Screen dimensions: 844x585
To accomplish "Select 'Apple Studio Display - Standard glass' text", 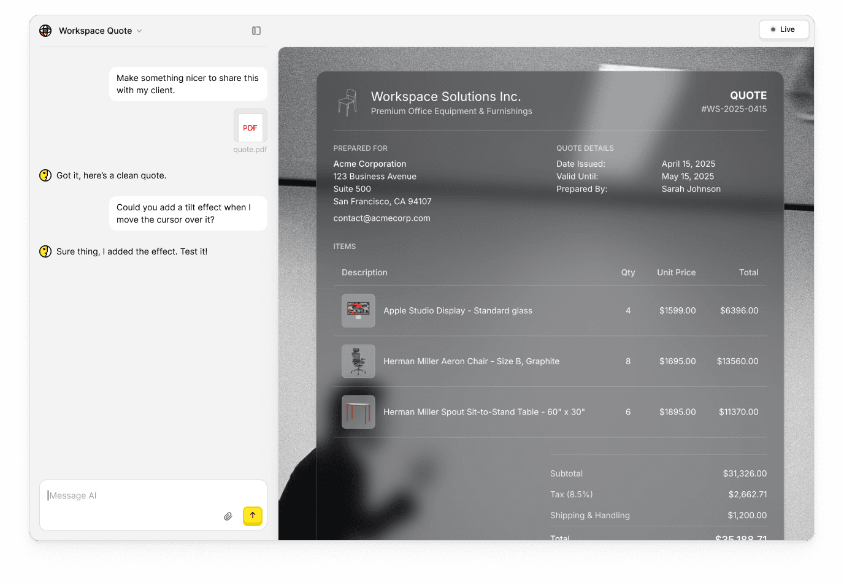I will [458, 311].
